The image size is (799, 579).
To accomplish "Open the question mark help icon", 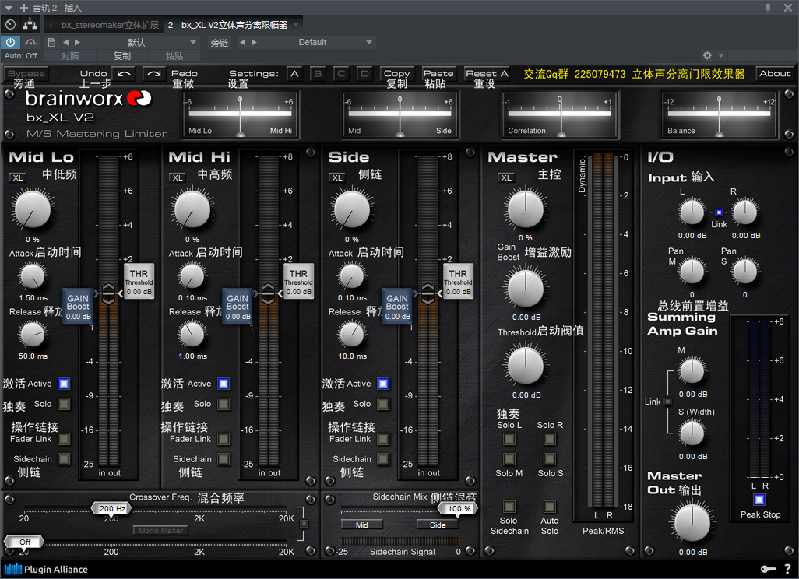I will click(788, 569).
